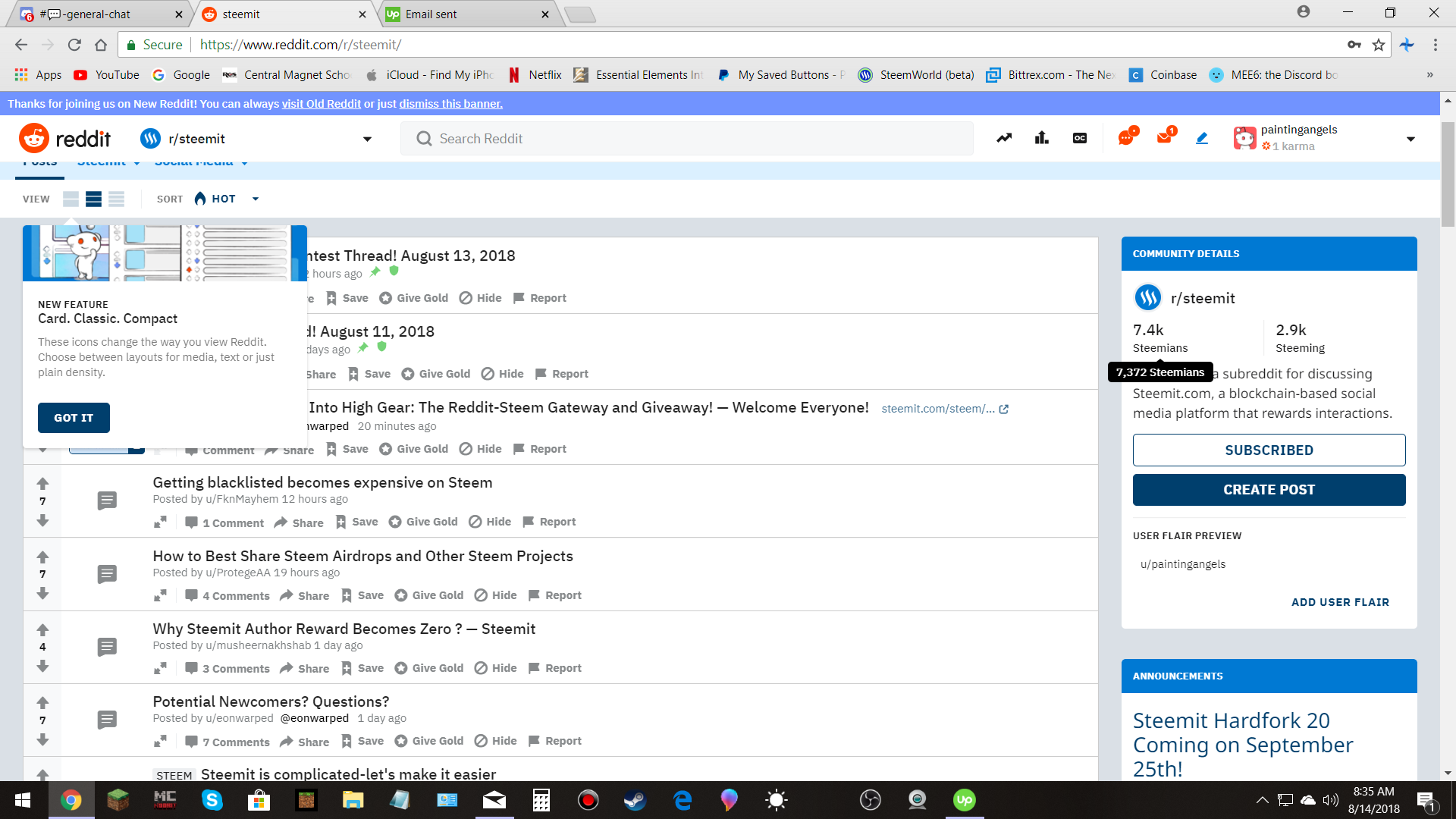Click the Search Reddit field
The height and width of the screenshot is (819, 1456).
687,139
